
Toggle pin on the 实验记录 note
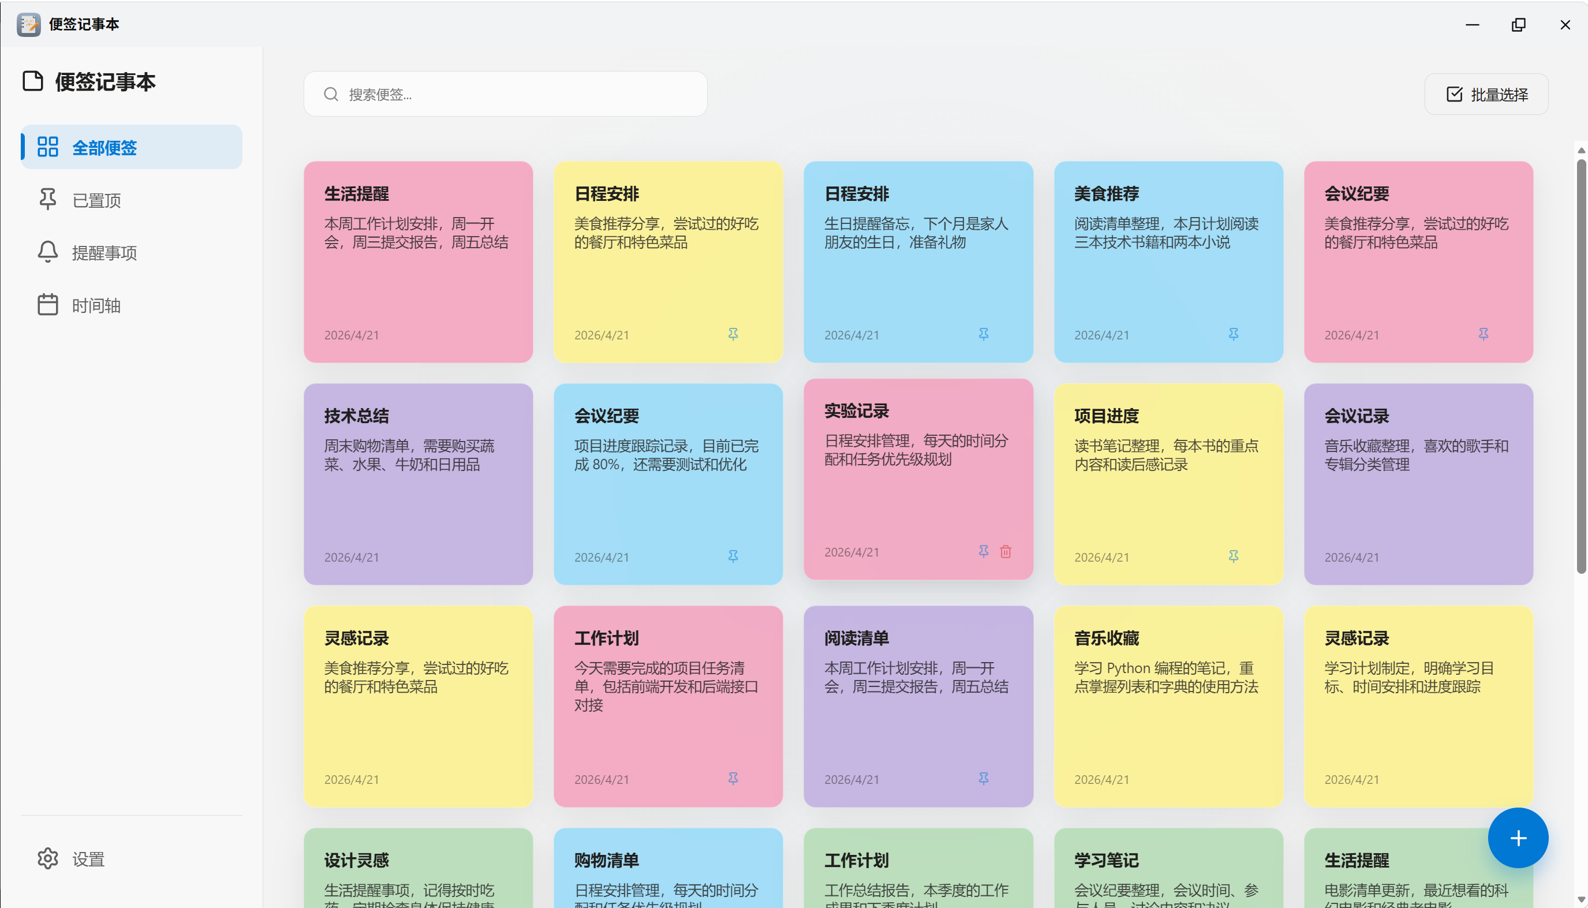[983, 551]
